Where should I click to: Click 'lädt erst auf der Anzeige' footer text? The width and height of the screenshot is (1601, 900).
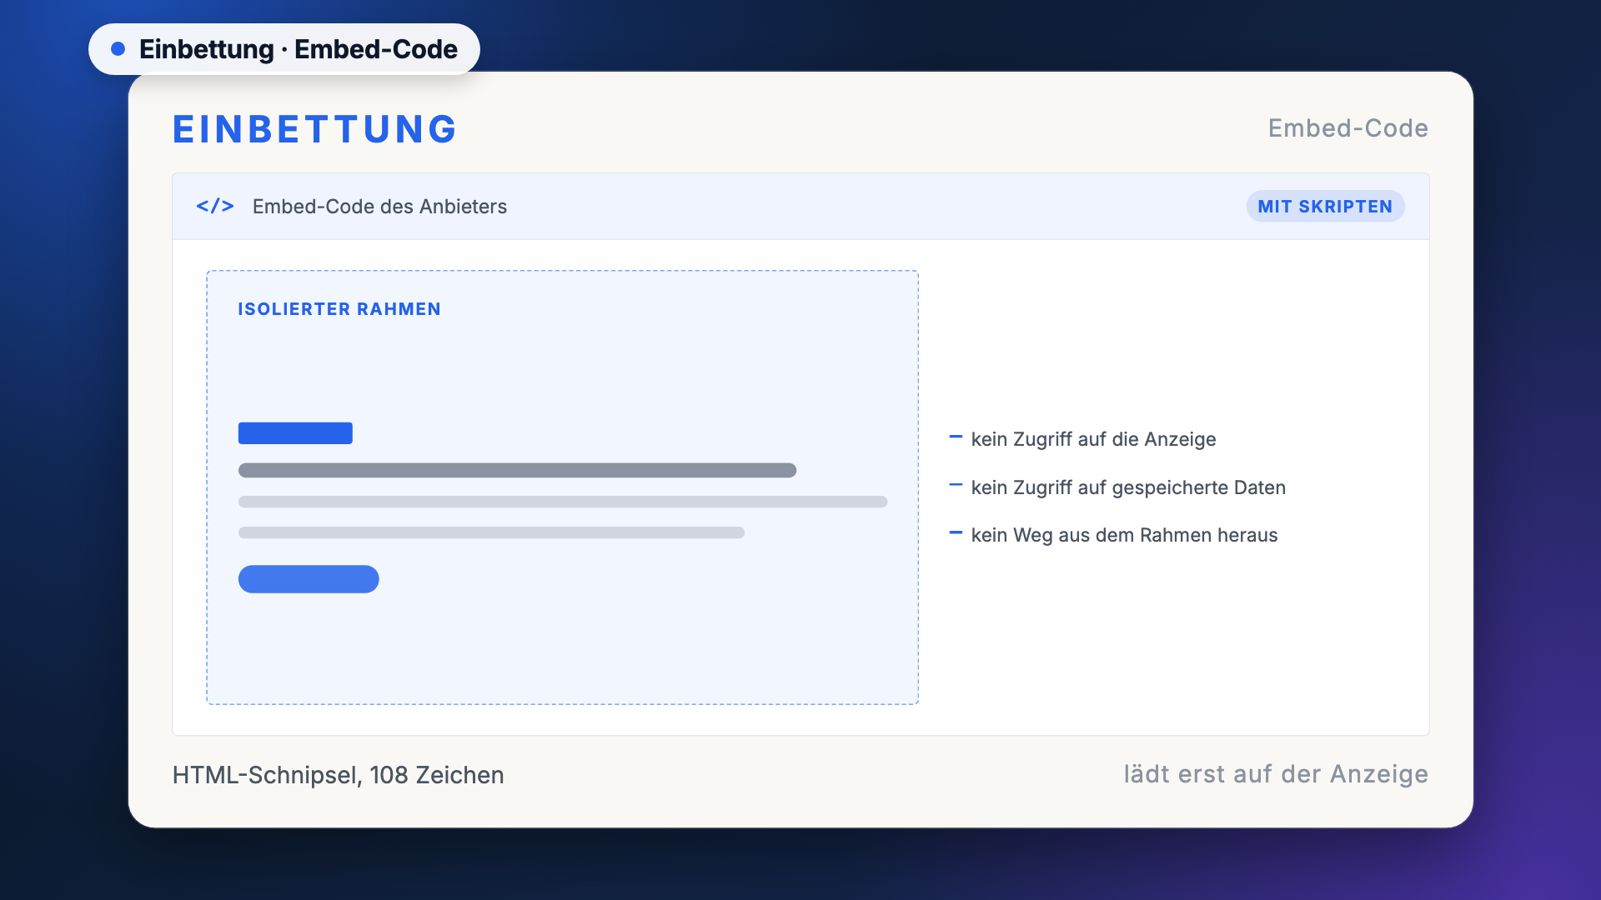click(x=1276, y=774)
